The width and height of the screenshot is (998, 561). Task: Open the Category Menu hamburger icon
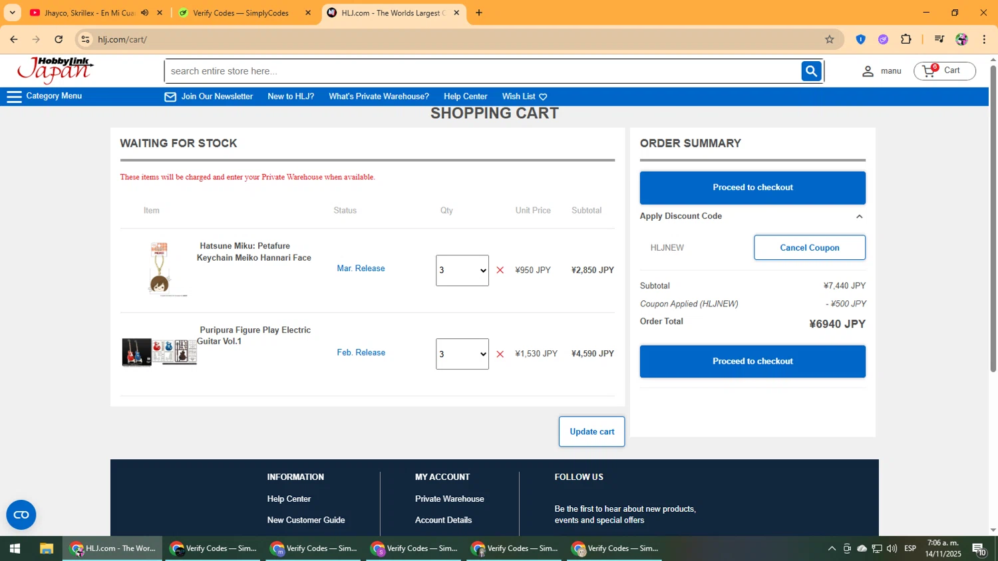click(x=14, y=96)
